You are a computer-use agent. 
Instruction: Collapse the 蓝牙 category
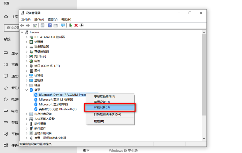tap(27, 90)
